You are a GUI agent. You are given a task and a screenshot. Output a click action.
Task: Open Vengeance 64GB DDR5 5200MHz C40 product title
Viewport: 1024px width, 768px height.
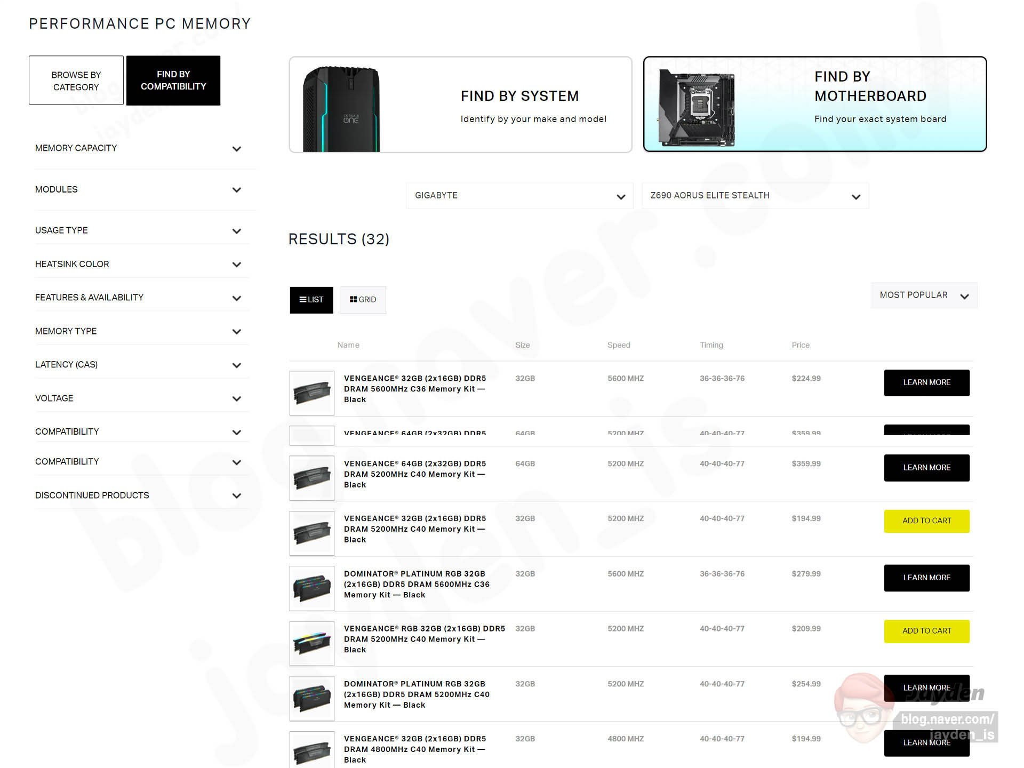point(415,474)
